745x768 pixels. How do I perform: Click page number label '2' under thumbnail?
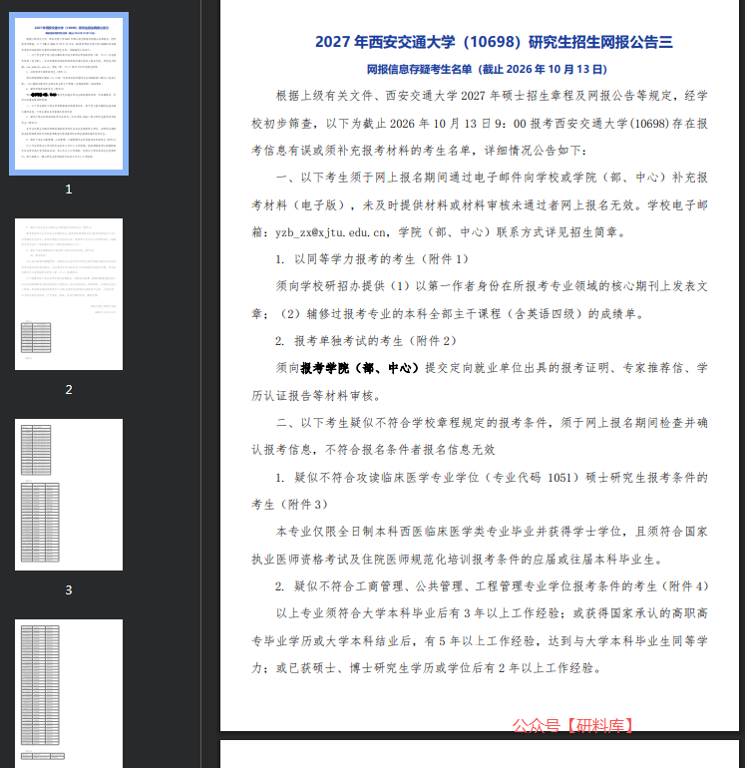(69, 389)
